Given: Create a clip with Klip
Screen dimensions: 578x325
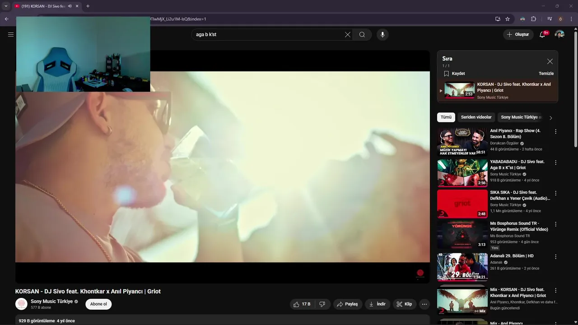Looking at the screenshot, I should (404, 304).
